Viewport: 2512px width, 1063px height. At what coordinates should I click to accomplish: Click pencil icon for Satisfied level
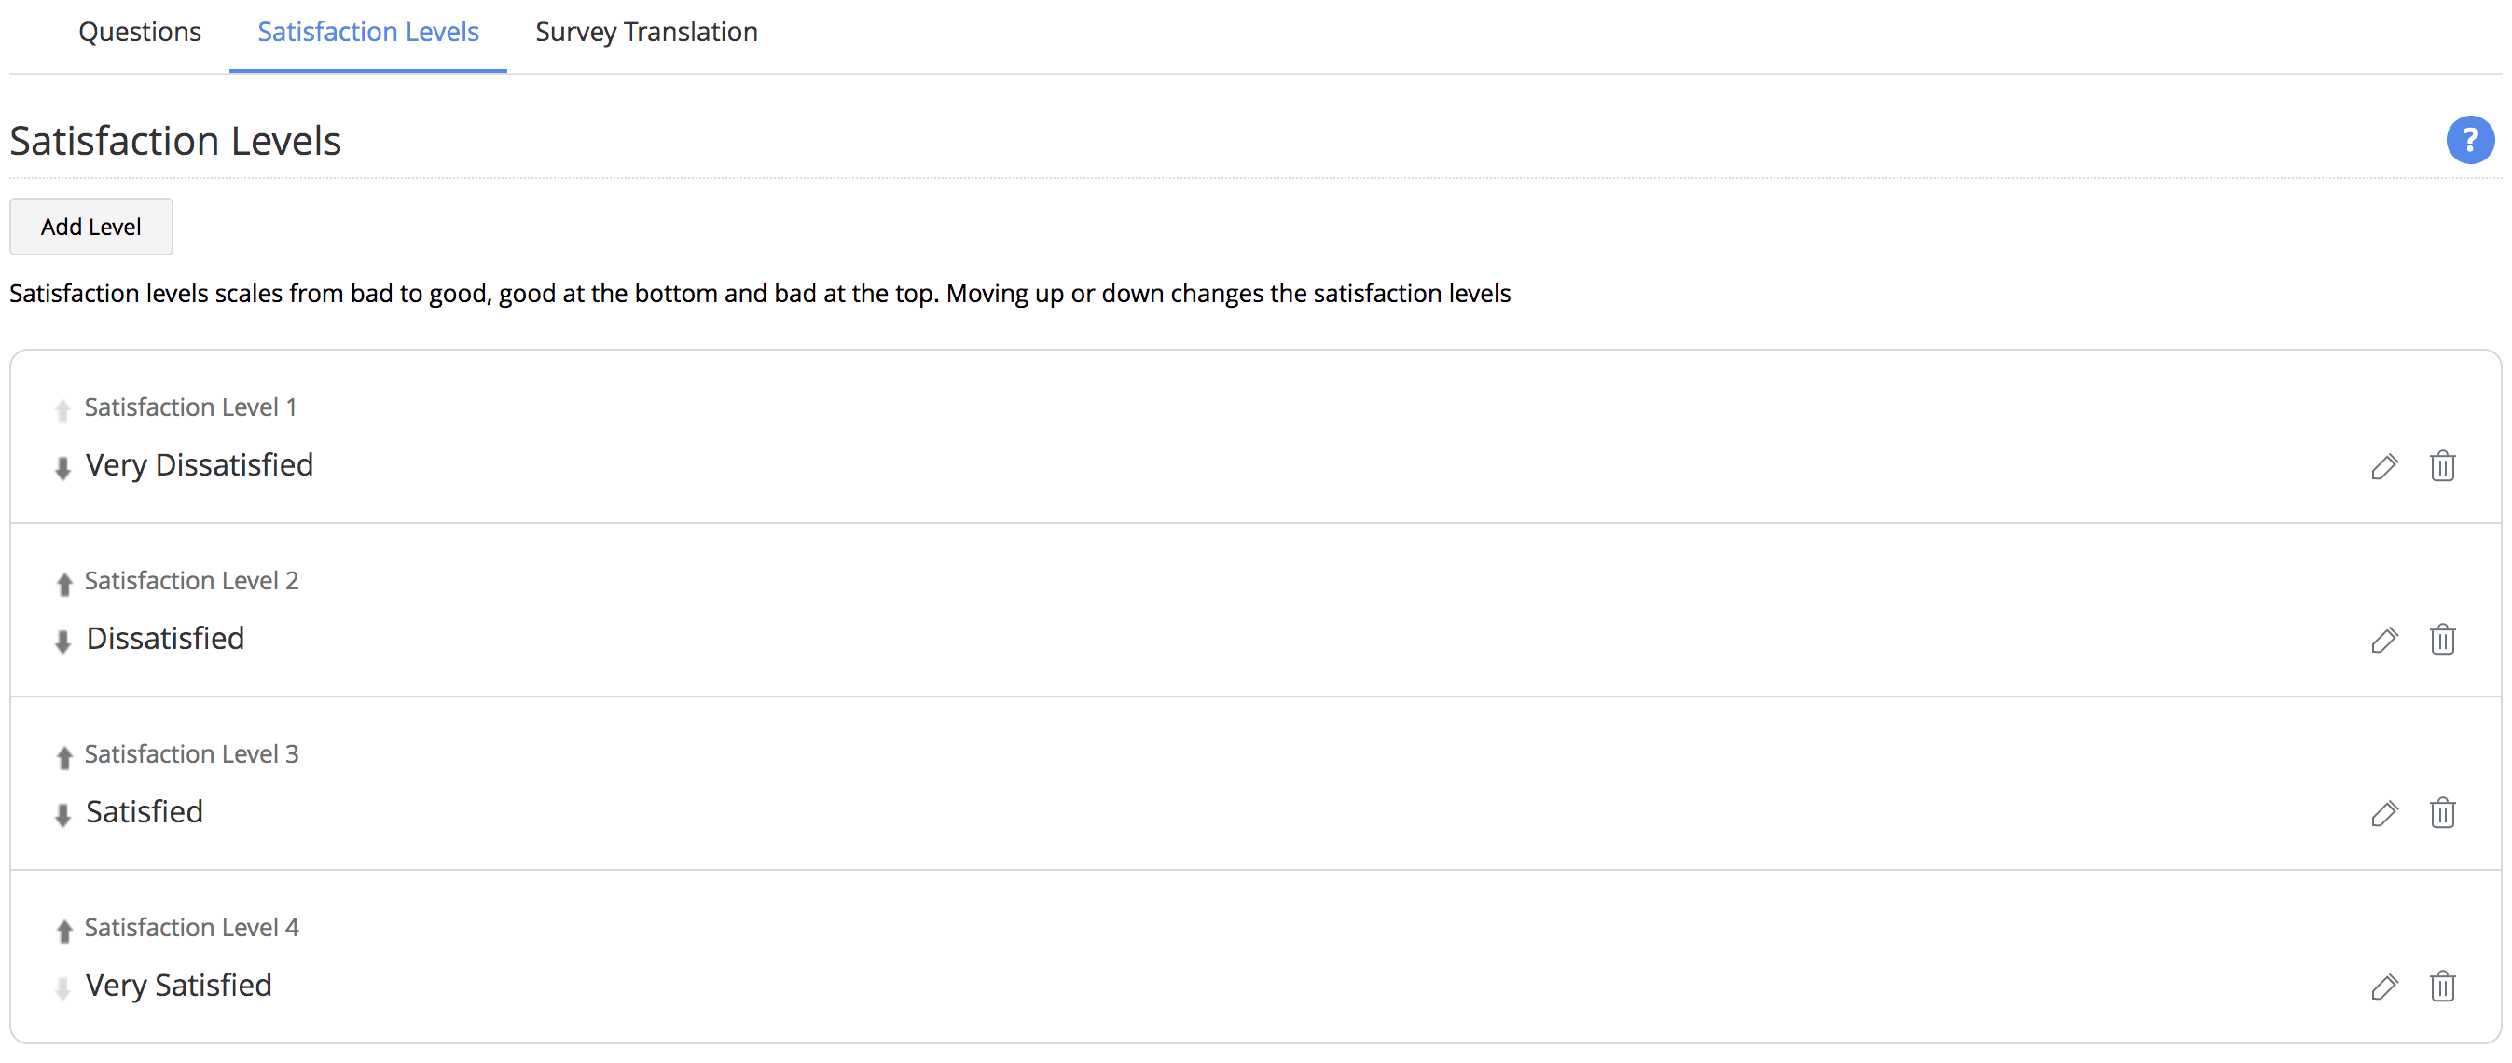2383,814
